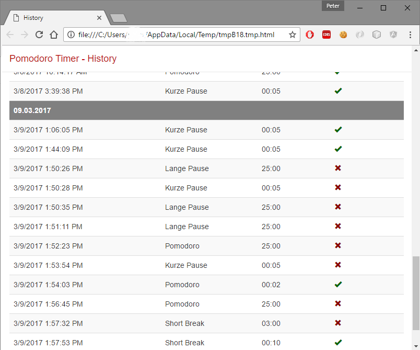Open the greyed-out round extension icon
The height and width of the screenshot is (350, 420).
(x=360, y=35)
